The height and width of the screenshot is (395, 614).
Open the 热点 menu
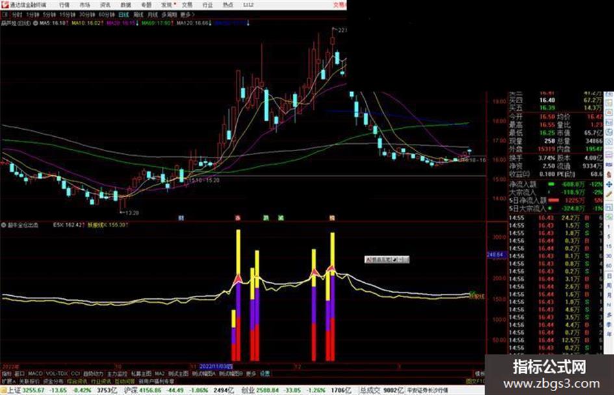click(228, 5)
